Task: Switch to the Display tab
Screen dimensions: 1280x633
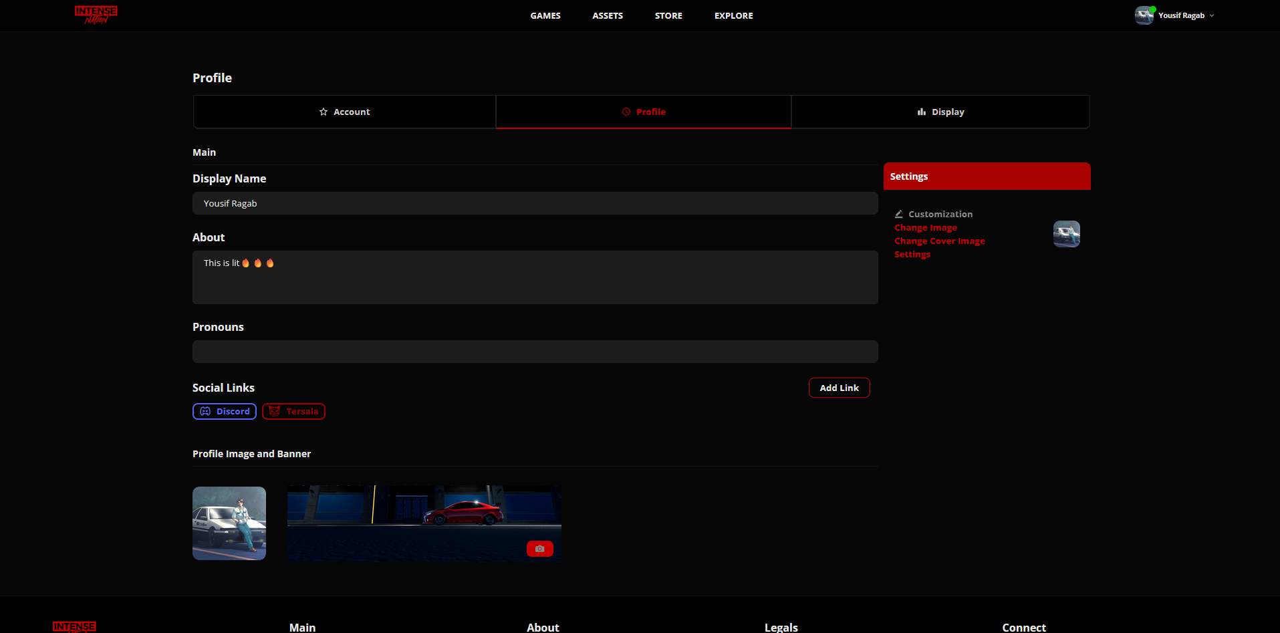Action: click(x=940, y=112)
